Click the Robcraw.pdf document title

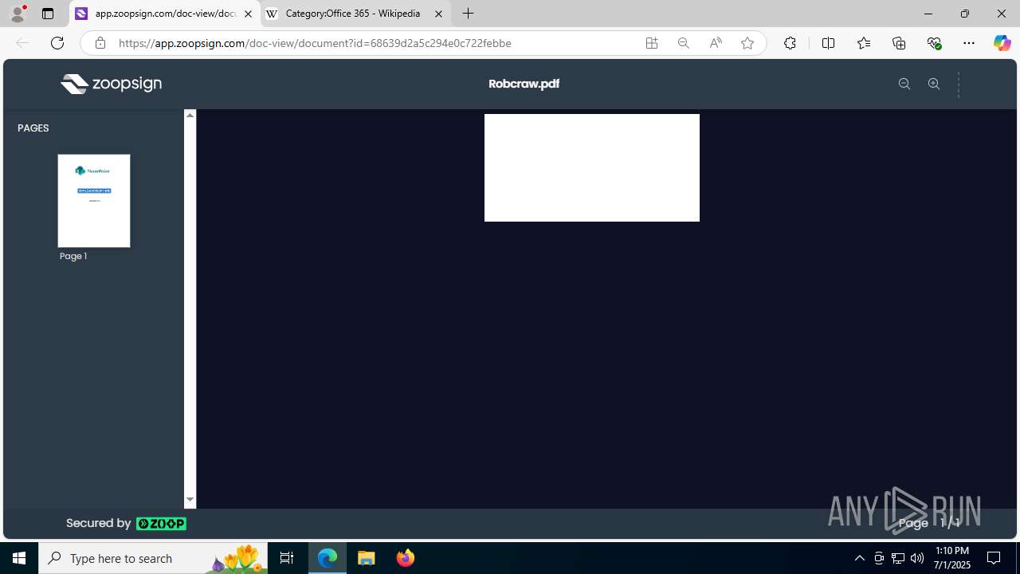click(x=524, y=84)
